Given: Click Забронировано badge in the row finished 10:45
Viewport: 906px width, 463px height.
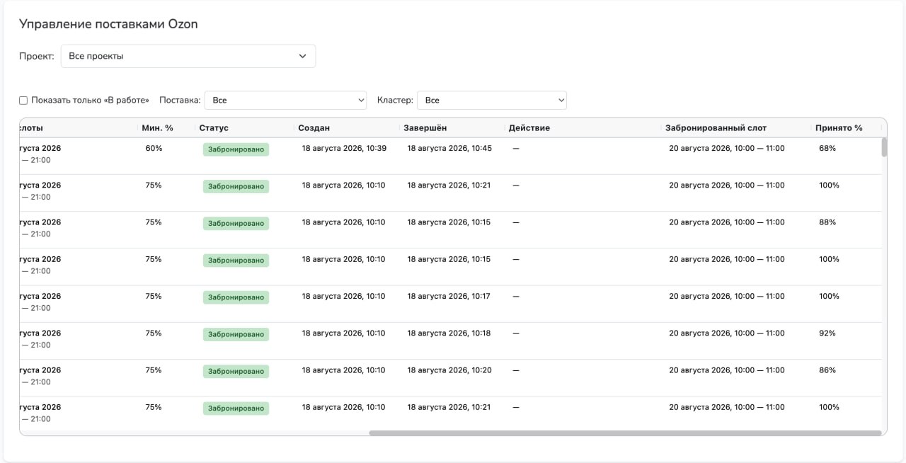Looking at the screenshot, I should coord(236,149).
